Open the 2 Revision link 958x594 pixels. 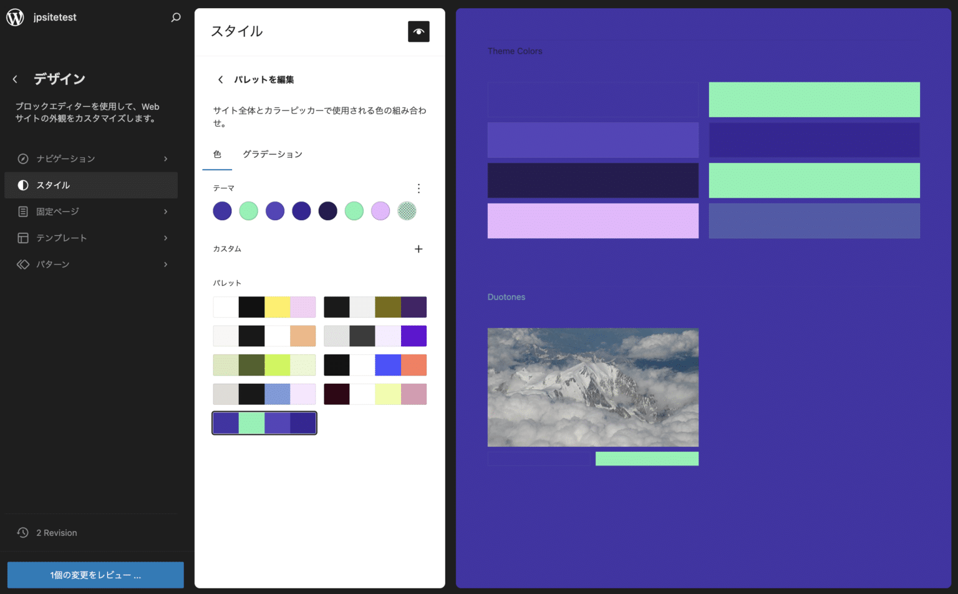(x=56, y=533)
